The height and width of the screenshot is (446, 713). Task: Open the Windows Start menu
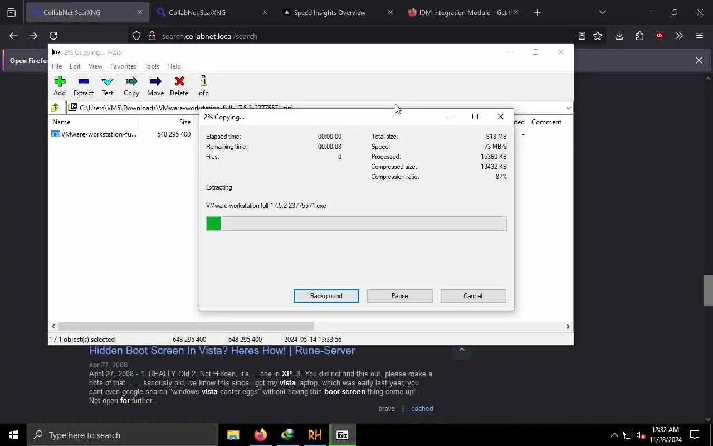(13, 435)
